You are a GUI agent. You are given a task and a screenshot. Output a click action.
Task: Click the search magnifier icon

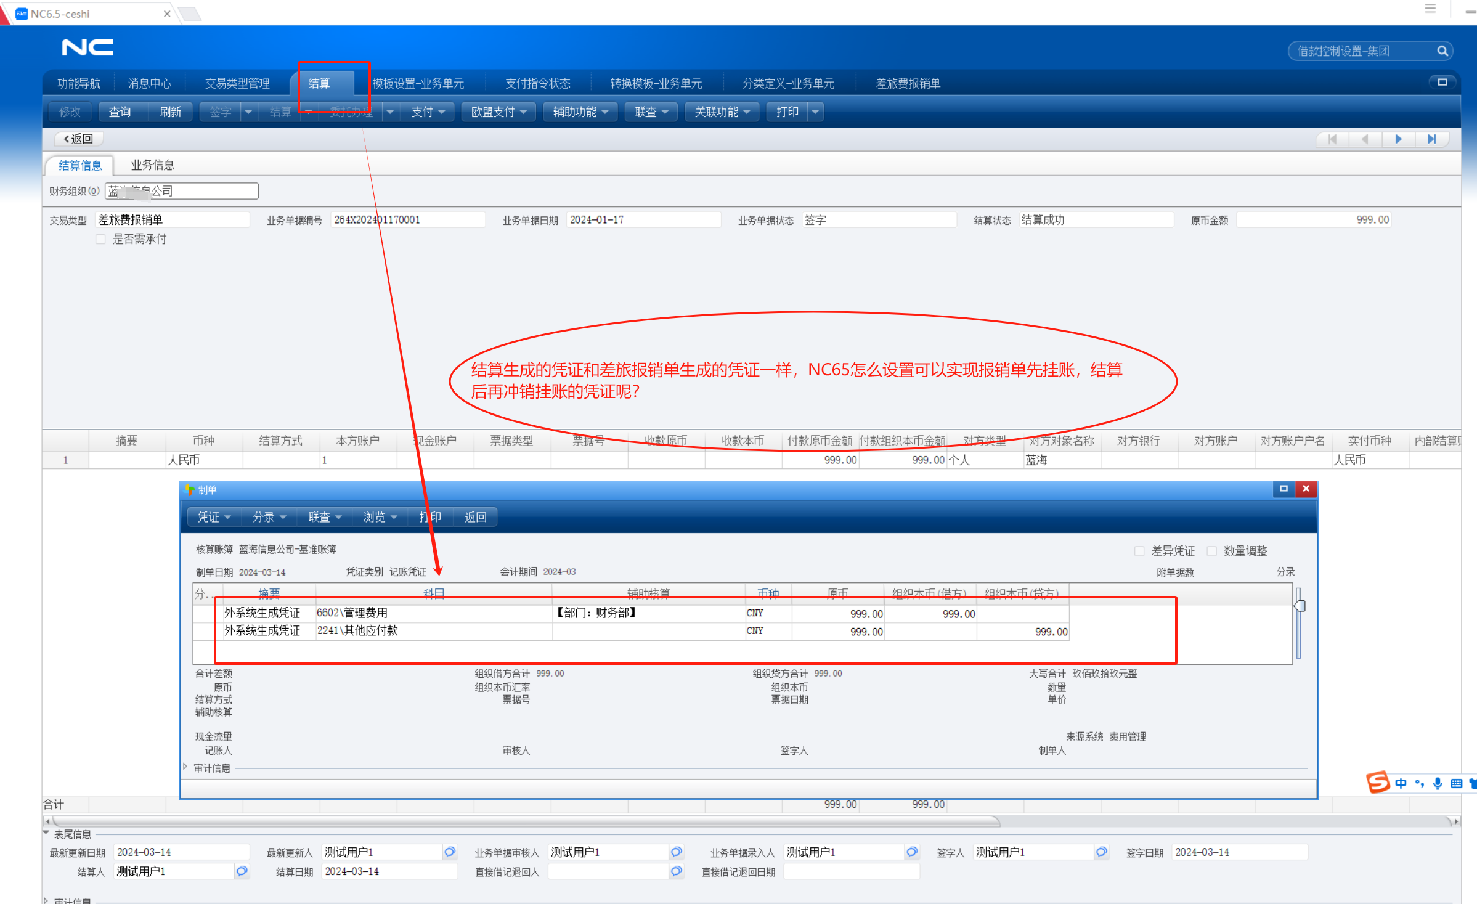pos(1442,51)
